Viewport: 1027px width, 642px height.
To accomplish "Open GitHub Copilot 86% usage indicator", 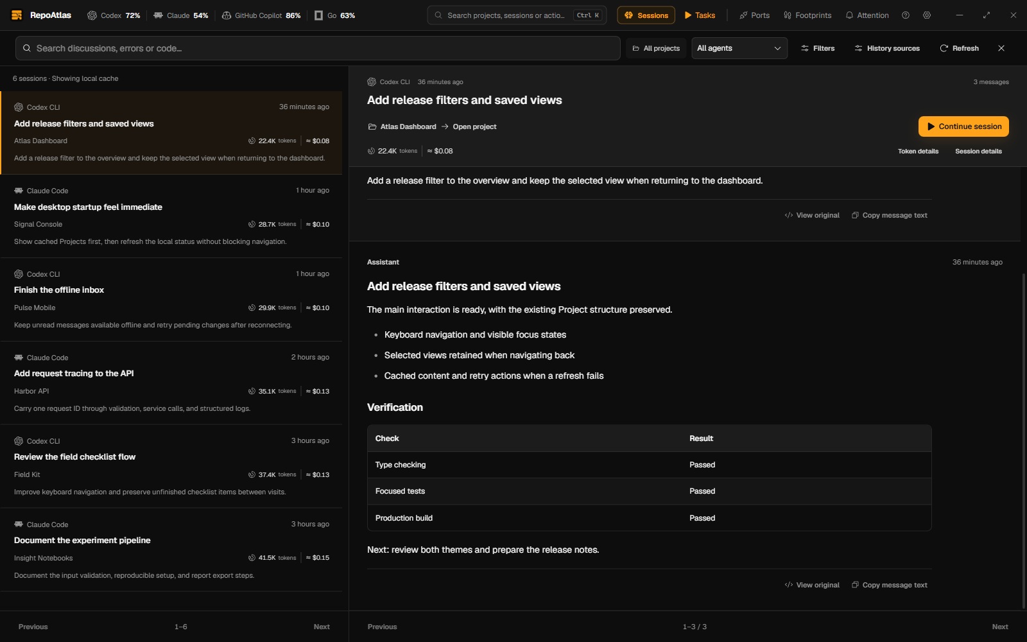I will (x=261, y=15).
